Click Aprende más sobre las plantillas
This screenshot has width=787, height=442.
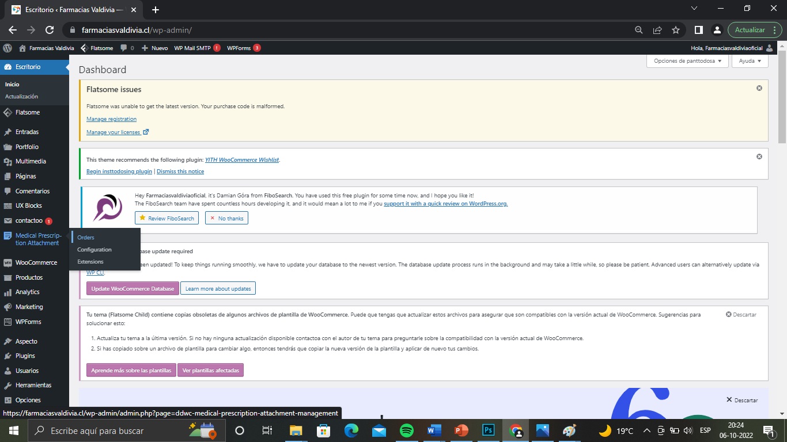tap(131, 370)
